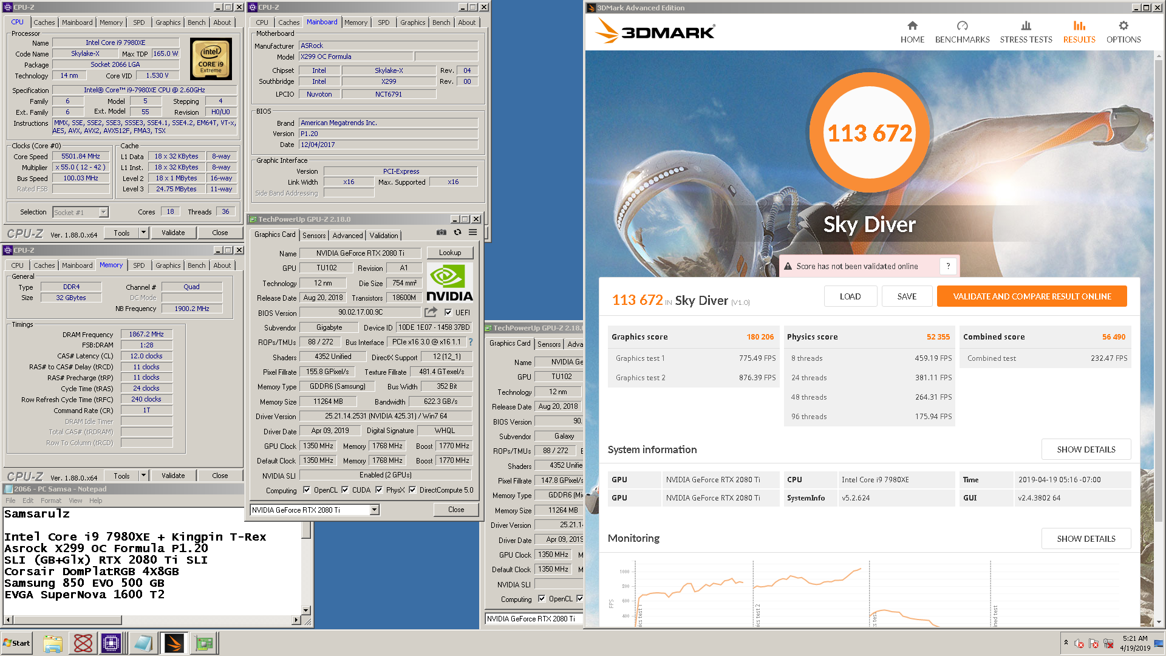1166x656 pixels.
Task: Click the Driver Version field in GPU-Z
Action: click(x=386, y=416)
